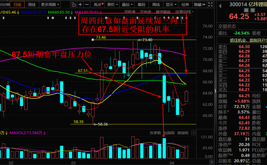Image resolution: width=267 pixels, height=165 pixels.
Task: Open 亮点 highlights button
Action: point(98,5)
